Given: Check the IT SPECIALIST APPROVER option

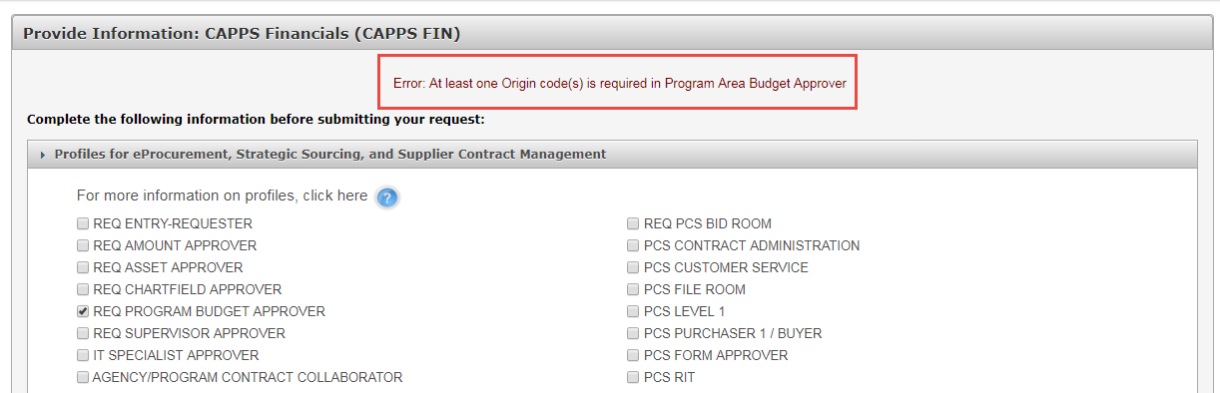Looking at the screenshot, I should click(83, 356).
